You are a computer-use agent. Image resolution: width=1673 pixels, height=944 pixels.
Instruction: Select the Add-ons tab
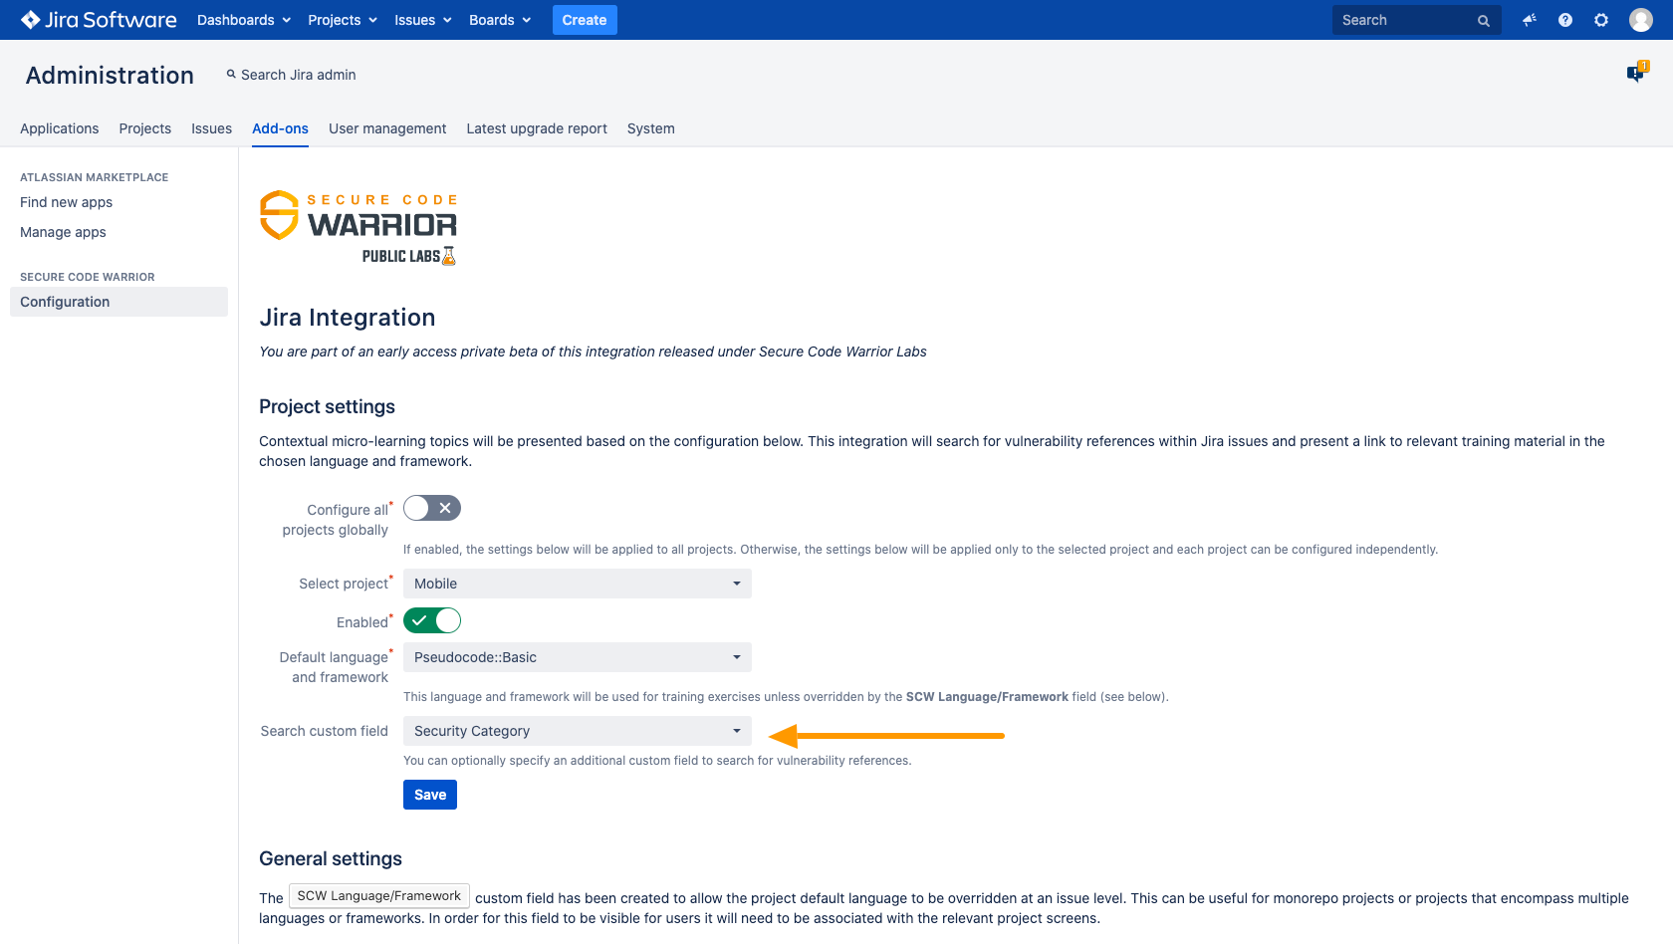pyautogui.click(x=280, y=128)
